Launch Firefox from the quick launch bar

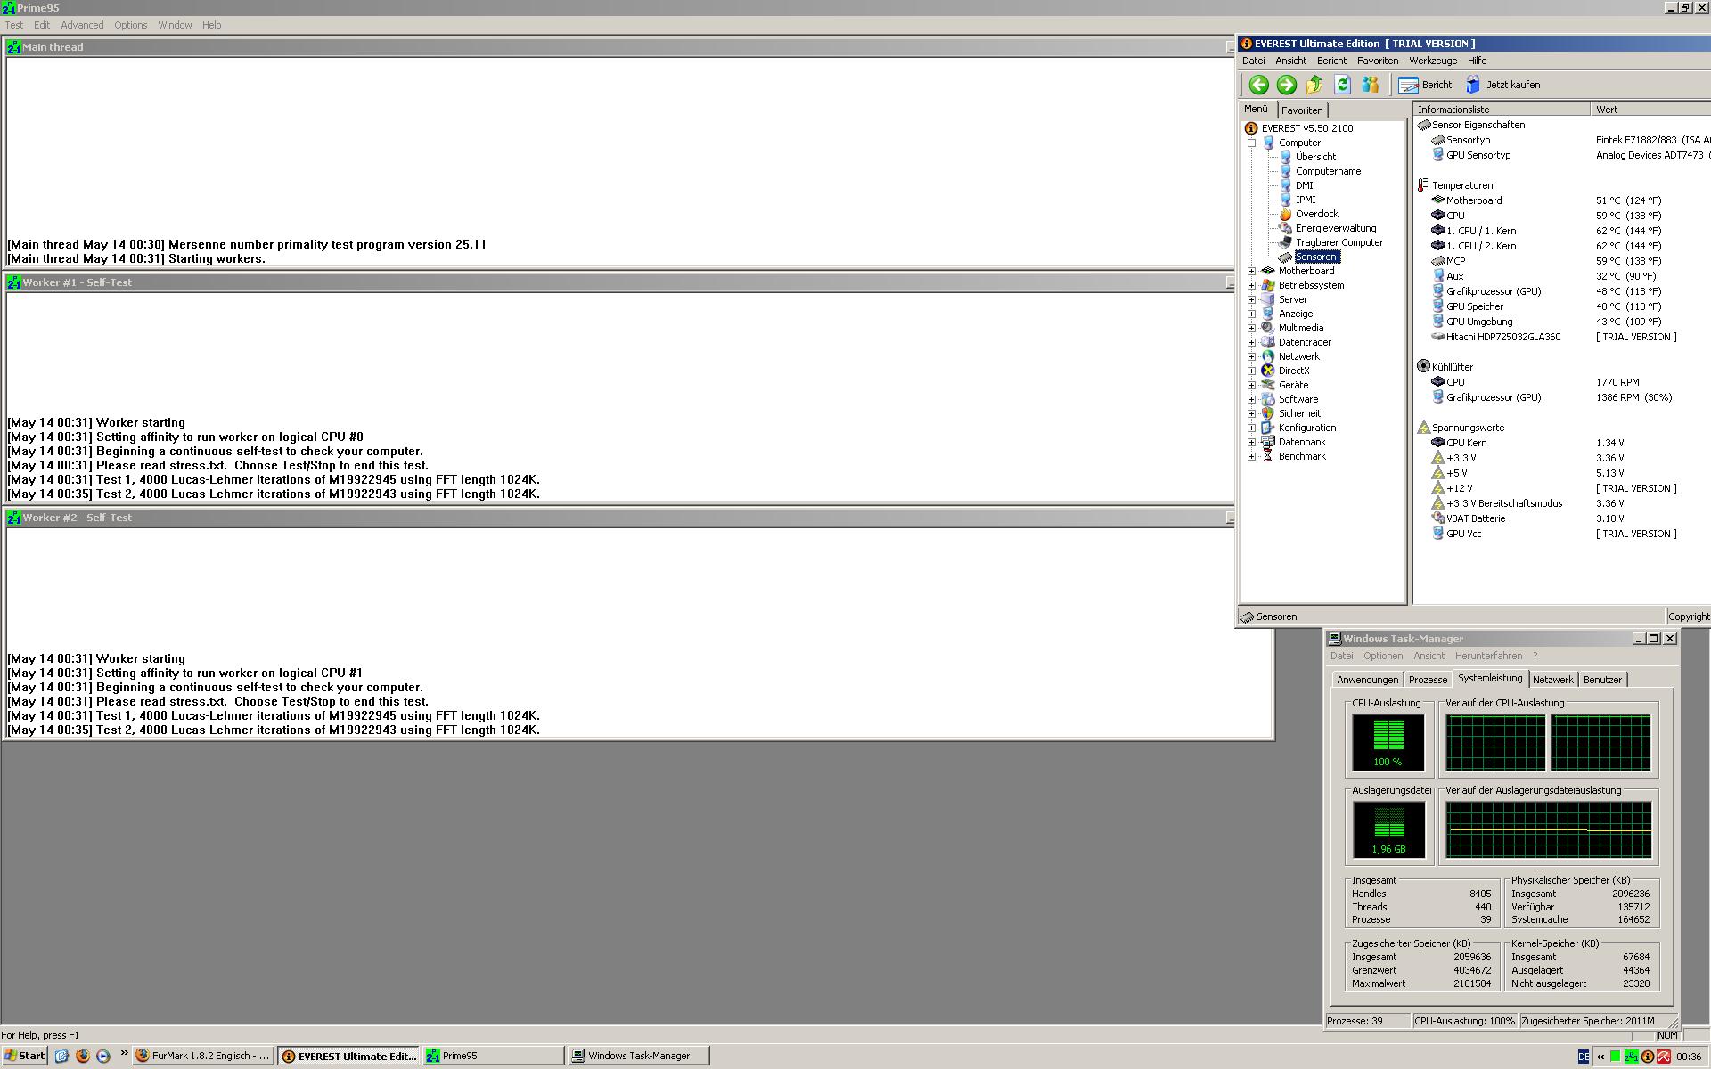tap(83, 1056)
